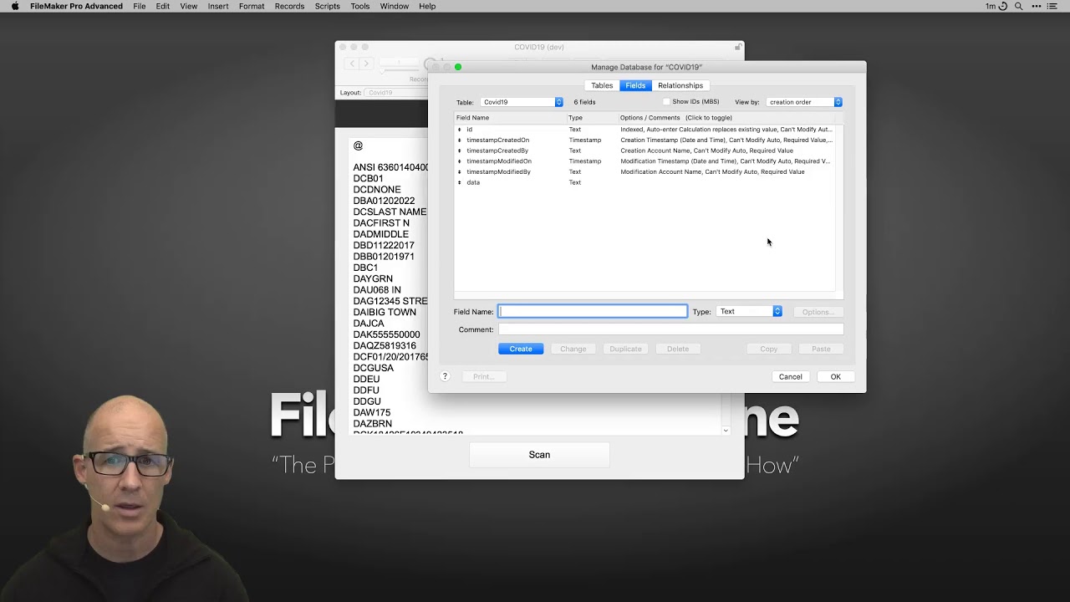Click the Paste button

(821, 349)
